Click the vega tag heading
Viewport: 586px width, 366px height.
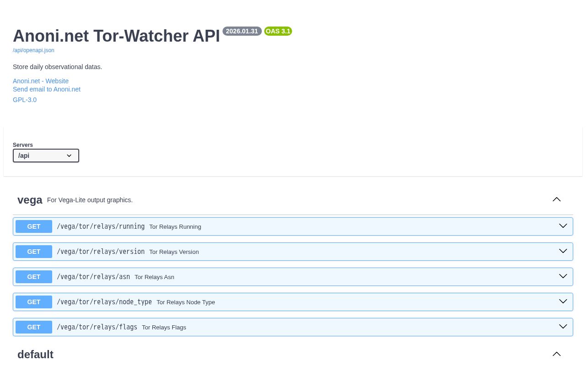30,200
